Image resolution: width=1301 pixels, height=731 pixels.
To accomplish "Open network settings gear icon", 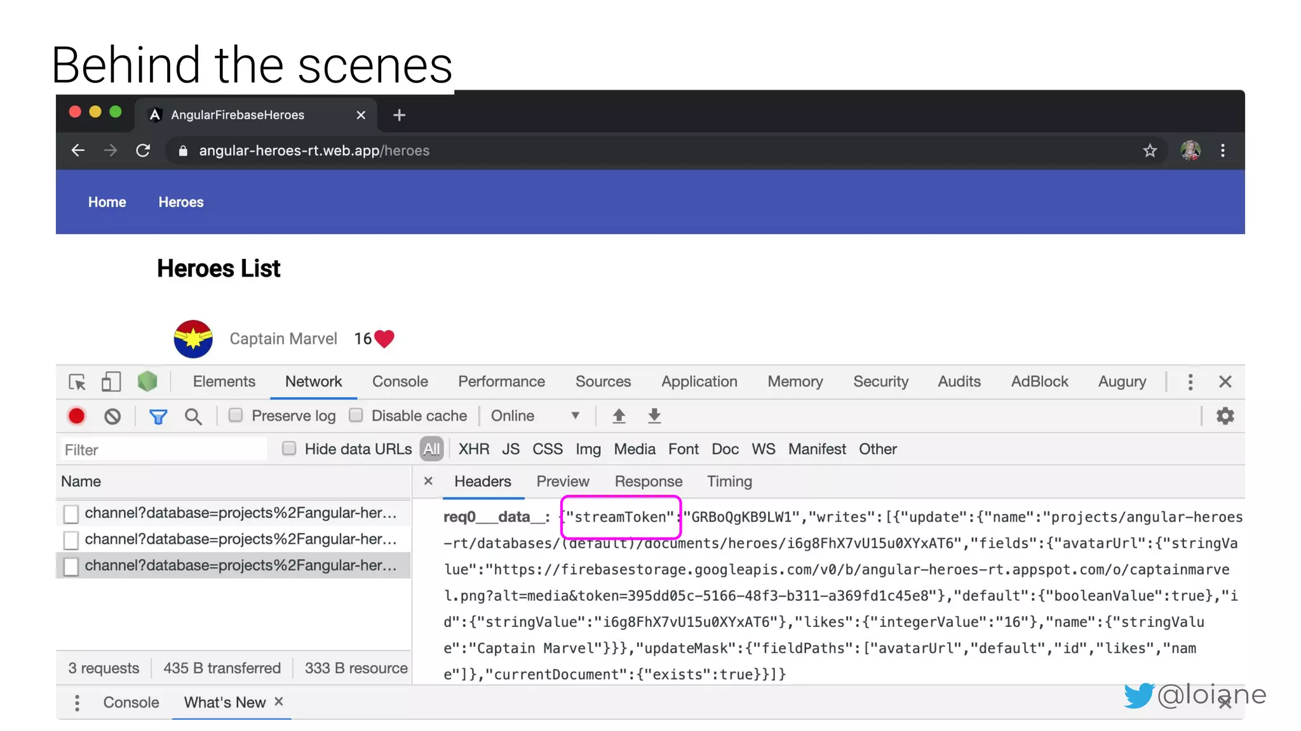I will (1225, 416).
